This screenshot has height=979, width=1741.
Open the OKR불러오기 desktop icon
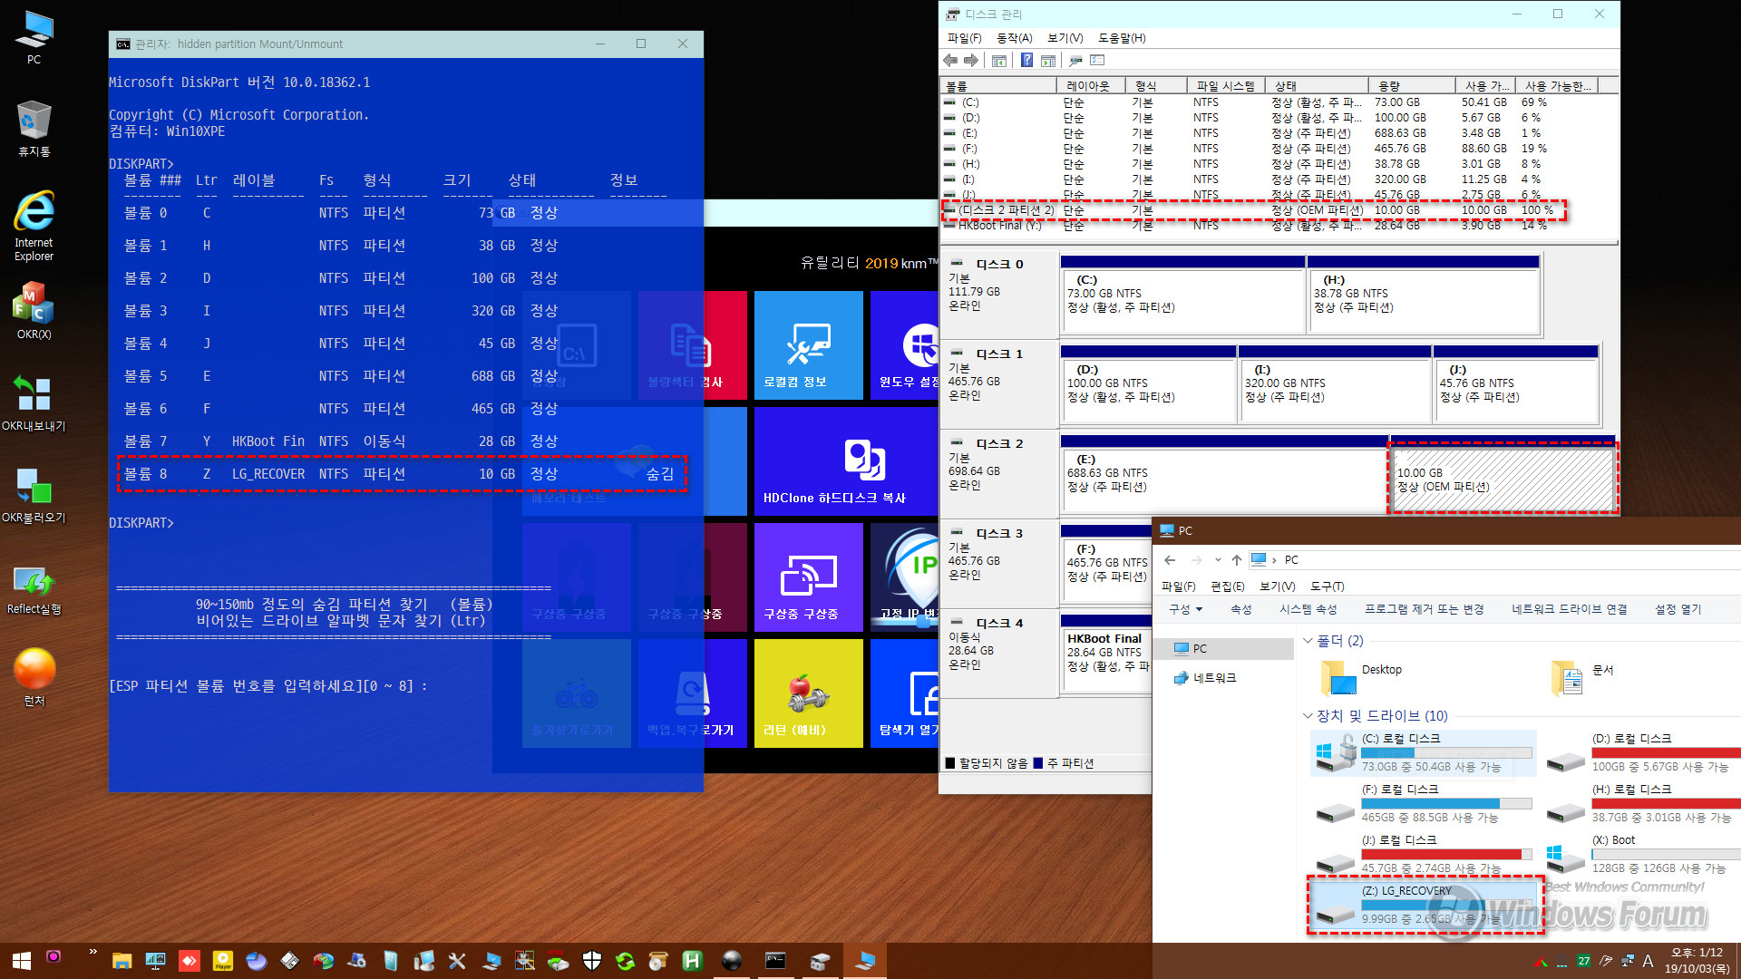[34, 495]
